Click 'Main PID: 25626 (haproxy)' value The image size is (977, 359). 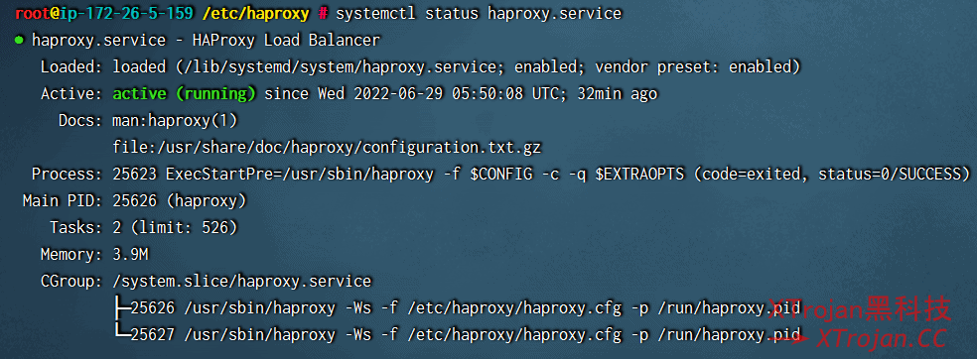point(180,201)
